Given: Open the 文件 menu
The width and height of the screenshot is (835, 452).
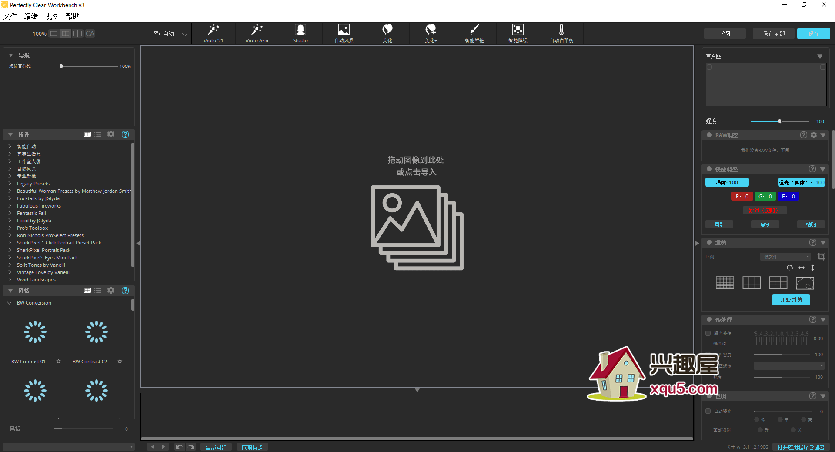Looking at the screenshot, I should [x=10, y=16].
